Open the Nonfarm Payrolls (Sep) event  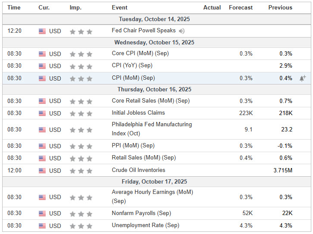[x=141, y=213]
